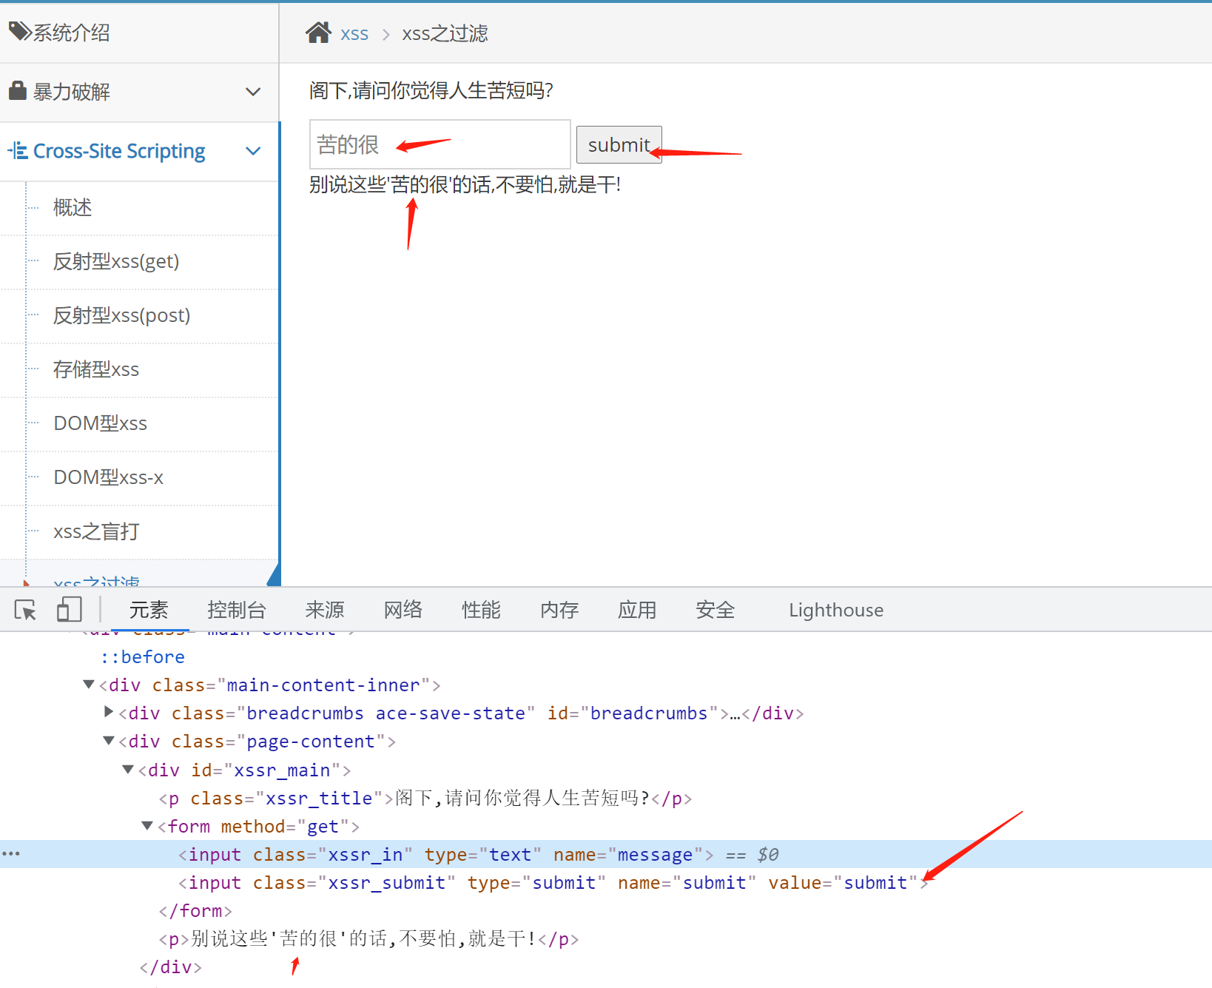The width and height of the screenshot is (1212, 988).
Task: Click the tag icon beside 系统介绍
Action: [20, 31]
